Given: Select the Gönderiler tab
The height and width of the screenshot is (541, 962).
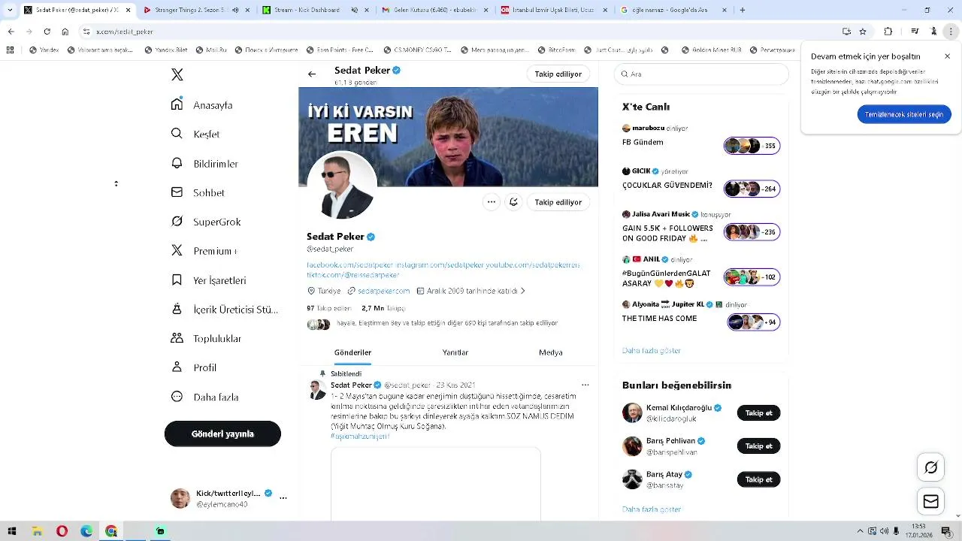Looking at the screenshot, I should 352,352.
